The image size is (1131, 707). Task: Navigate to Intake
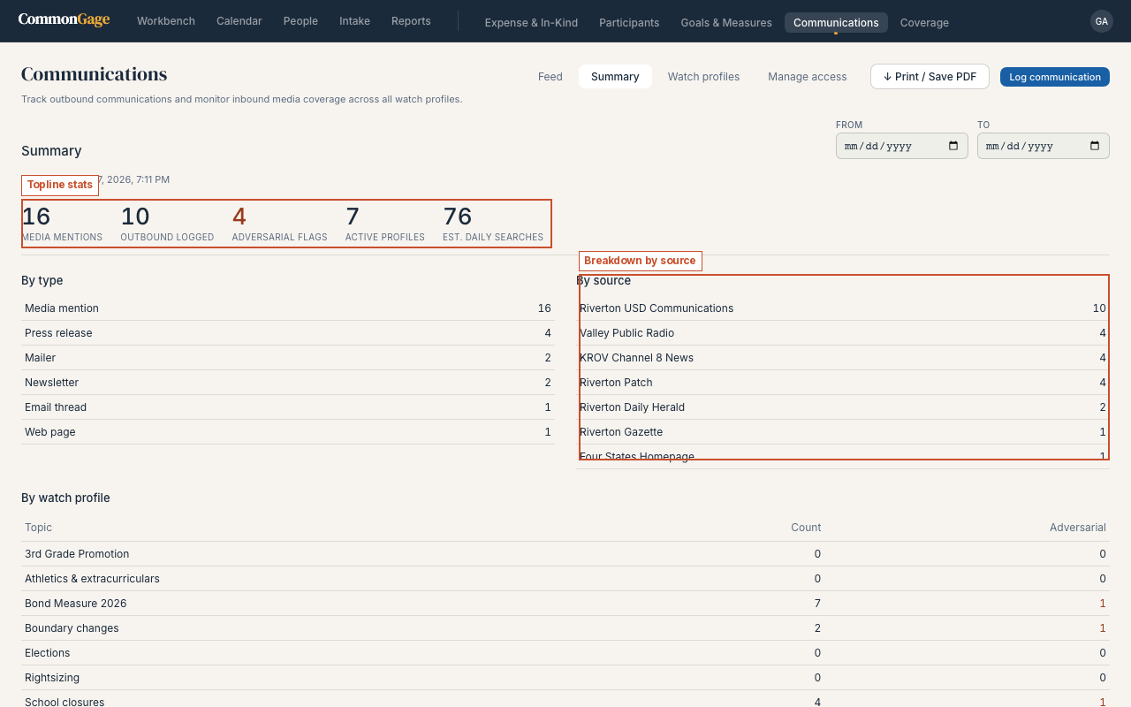(354, 21)
